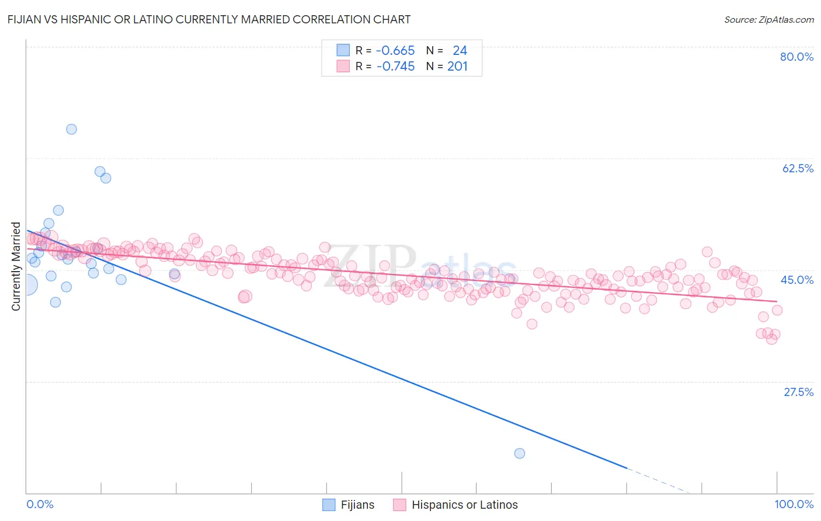Image resolution: width=821 pixels, height=521 pixels.
Task: Select the Hispanics or Latinos legend label
Action: (465, 505)
